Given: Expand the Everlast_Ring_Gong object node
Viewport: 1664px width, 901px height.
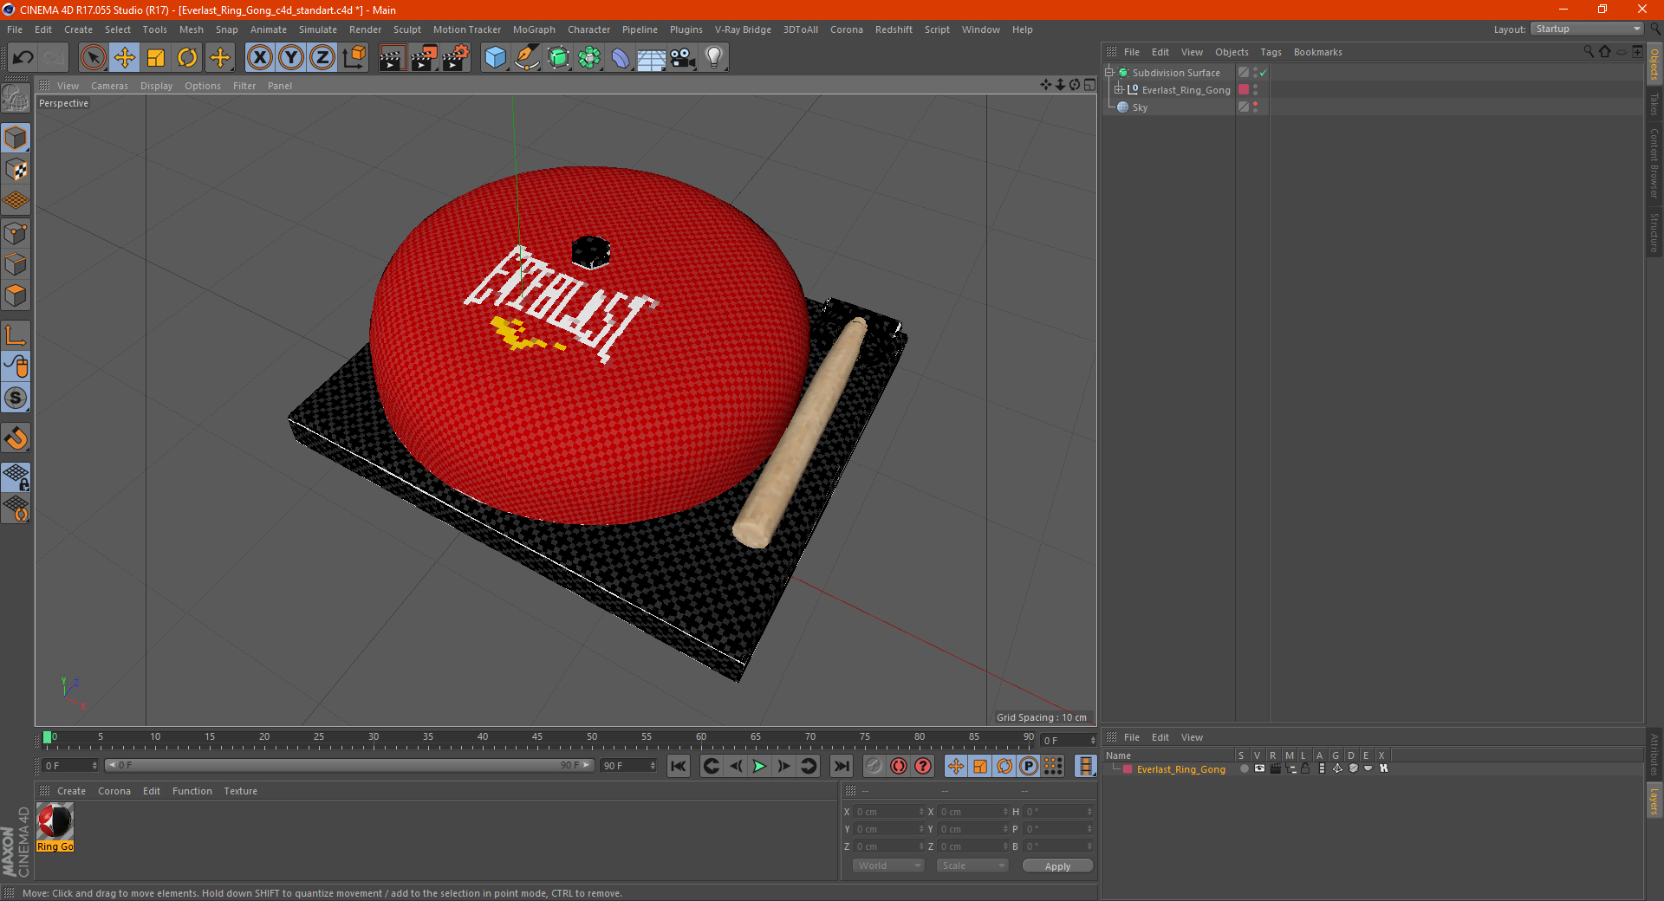Looking at the screenshot, I should pyautogui.click(x=1119, y=90).
